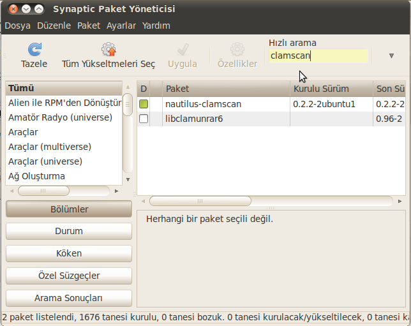Image resolution: width=411 pixels, height=326 pixels.
Task: Select Araçlar (universe) category
Action: [x=64, y=161]
